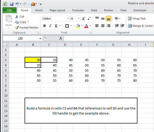Select the yellow cell B3
Viewport: 154px width, 132px height.
[33, 60]
